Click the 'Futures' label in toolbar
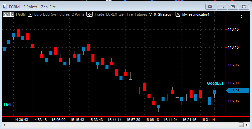The height and width of the screenshot is (129, 252). pos(141,14)
